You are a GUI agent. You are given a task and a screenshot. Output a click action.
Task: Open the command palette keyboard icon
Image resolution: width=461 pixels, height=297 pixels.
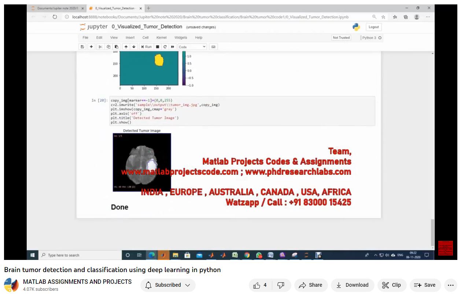pos(213,47)
